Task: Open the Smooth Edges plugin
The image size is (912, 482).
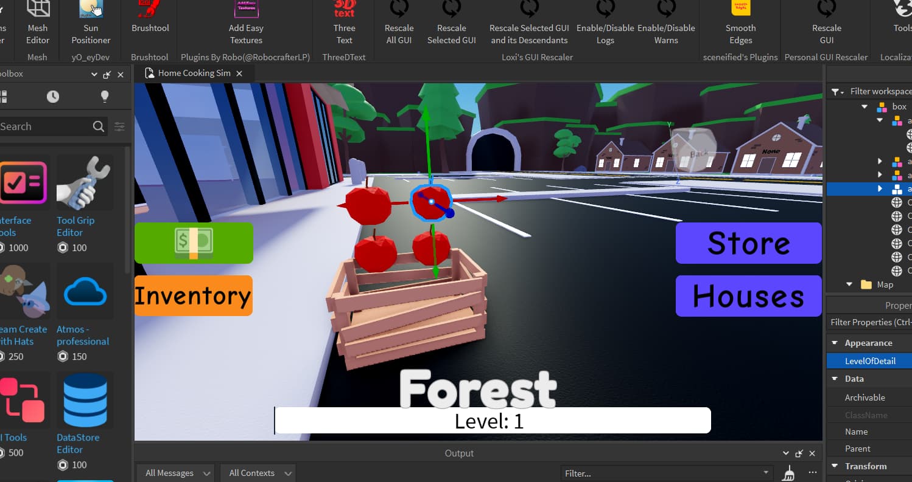Action: (x=740, y=21)
